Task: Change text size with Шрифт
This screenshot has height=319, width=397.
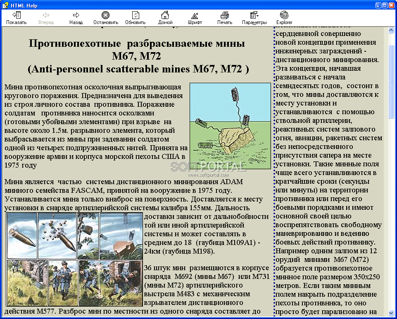Action: click(x=195, y=18)
